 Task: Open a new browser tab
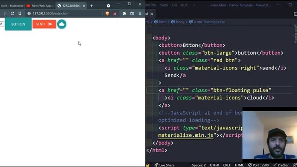[x=91, y=6]
